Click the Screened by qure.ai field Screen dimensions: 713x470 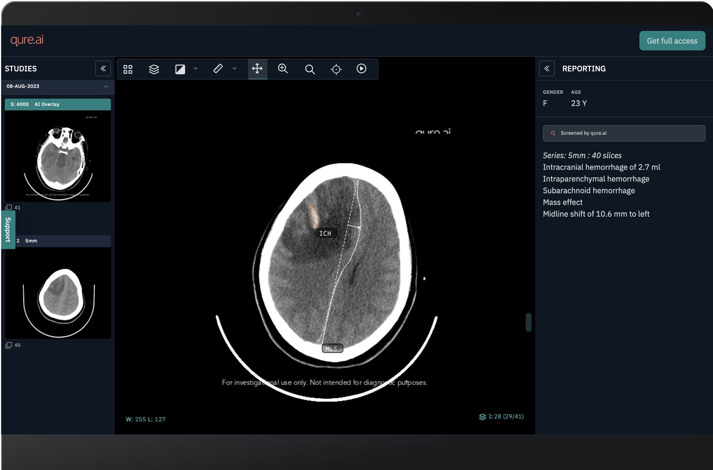pos(624,133)
